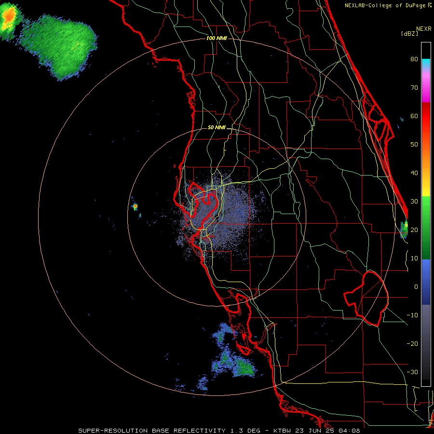The image size is (434, 434).
Task: Click the 70 dBZ value on the scale
Action: click(414, 87)
